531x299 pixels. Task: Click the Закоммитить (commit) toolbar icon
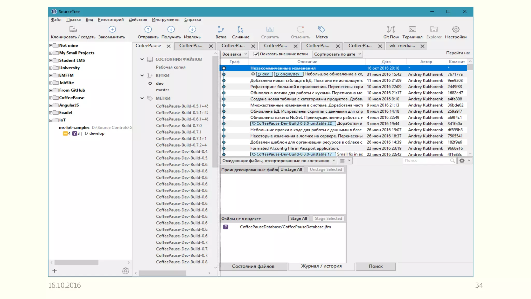112,29
